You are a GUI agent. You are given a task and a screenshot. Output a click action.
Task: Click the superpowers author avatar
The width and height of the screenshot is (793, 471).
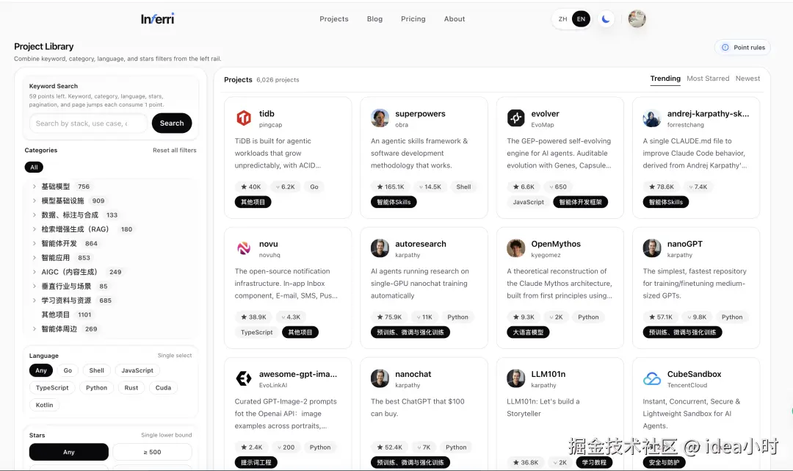tap(380, 118)
